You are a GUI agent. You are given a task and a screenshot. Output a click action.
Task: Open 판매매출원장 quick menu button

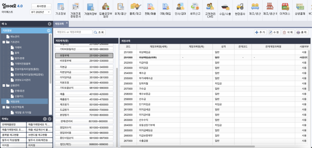(x=13, y=124)
